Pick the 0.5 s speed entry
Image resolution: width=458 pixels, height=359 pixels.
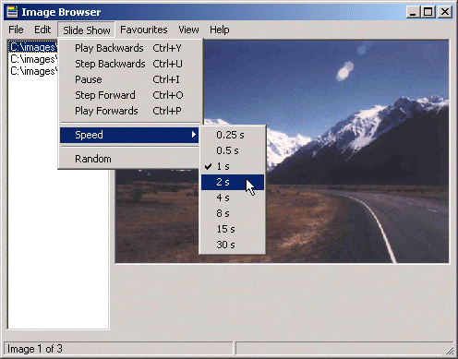(233, 150)
